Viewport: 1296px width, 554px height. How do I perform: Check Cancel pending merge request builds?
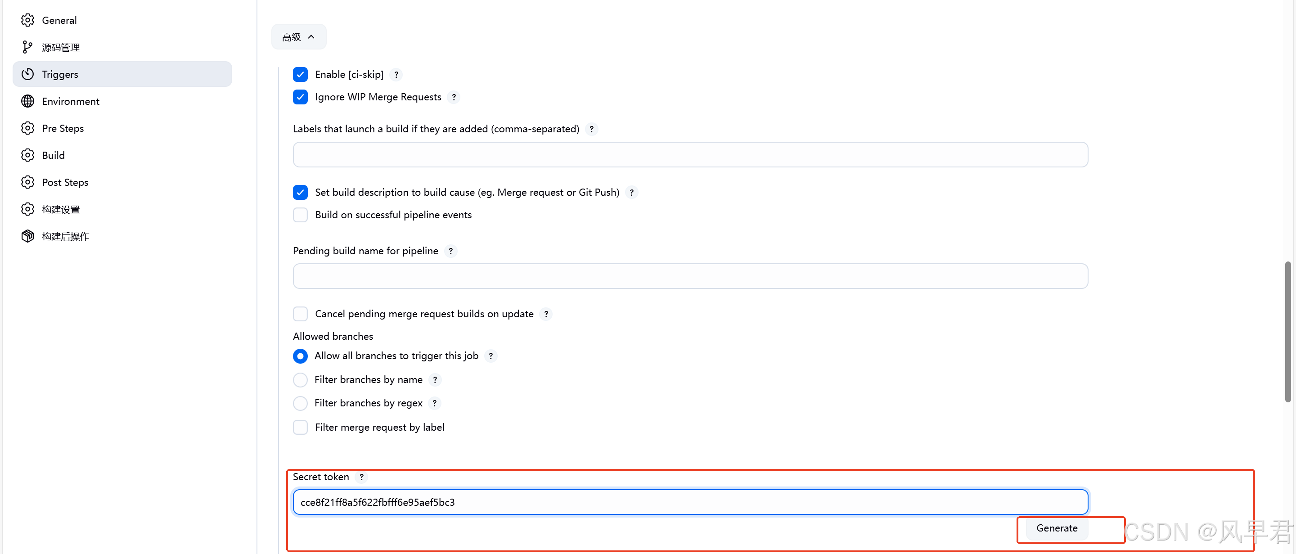300,314
